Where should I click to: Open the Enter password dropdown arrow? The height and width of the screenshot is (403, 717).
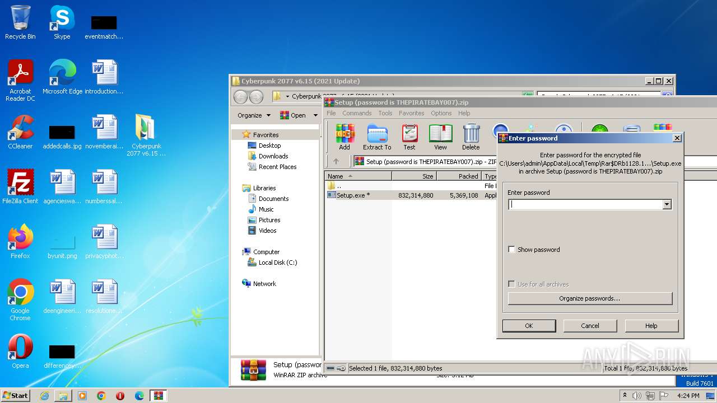[667, 205]
